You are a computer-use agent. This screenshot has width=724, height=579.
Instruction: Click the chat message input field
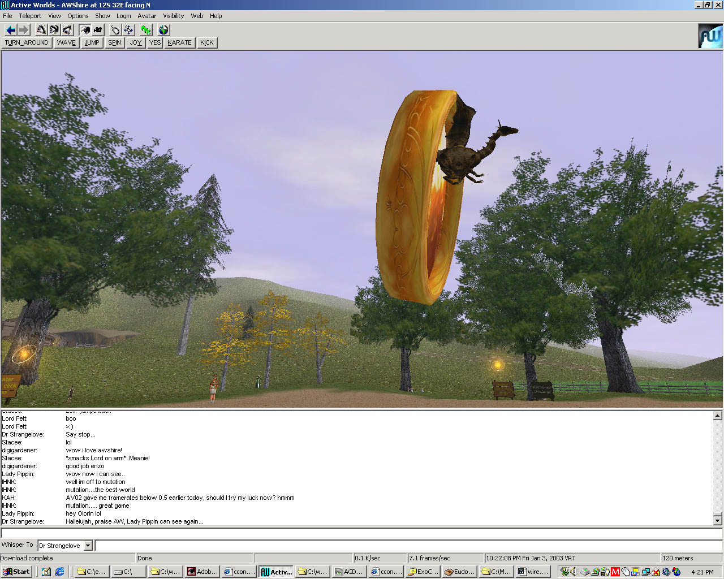(407, 546)
